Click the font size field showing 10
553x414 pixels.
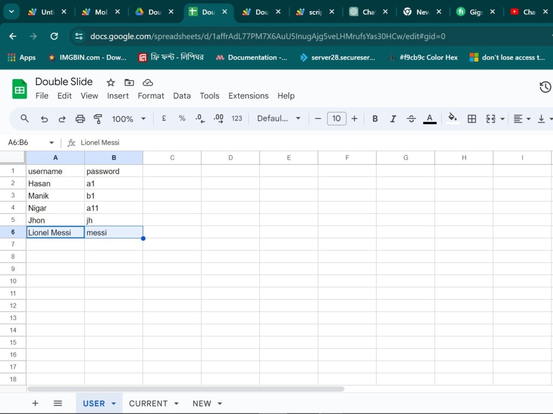coord(336,119)
